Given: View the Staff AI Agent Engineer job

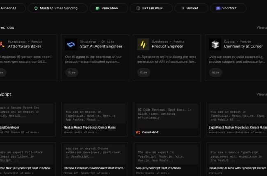Looking at the screenshot, I should pyautogui.click(x=71, y=72).
